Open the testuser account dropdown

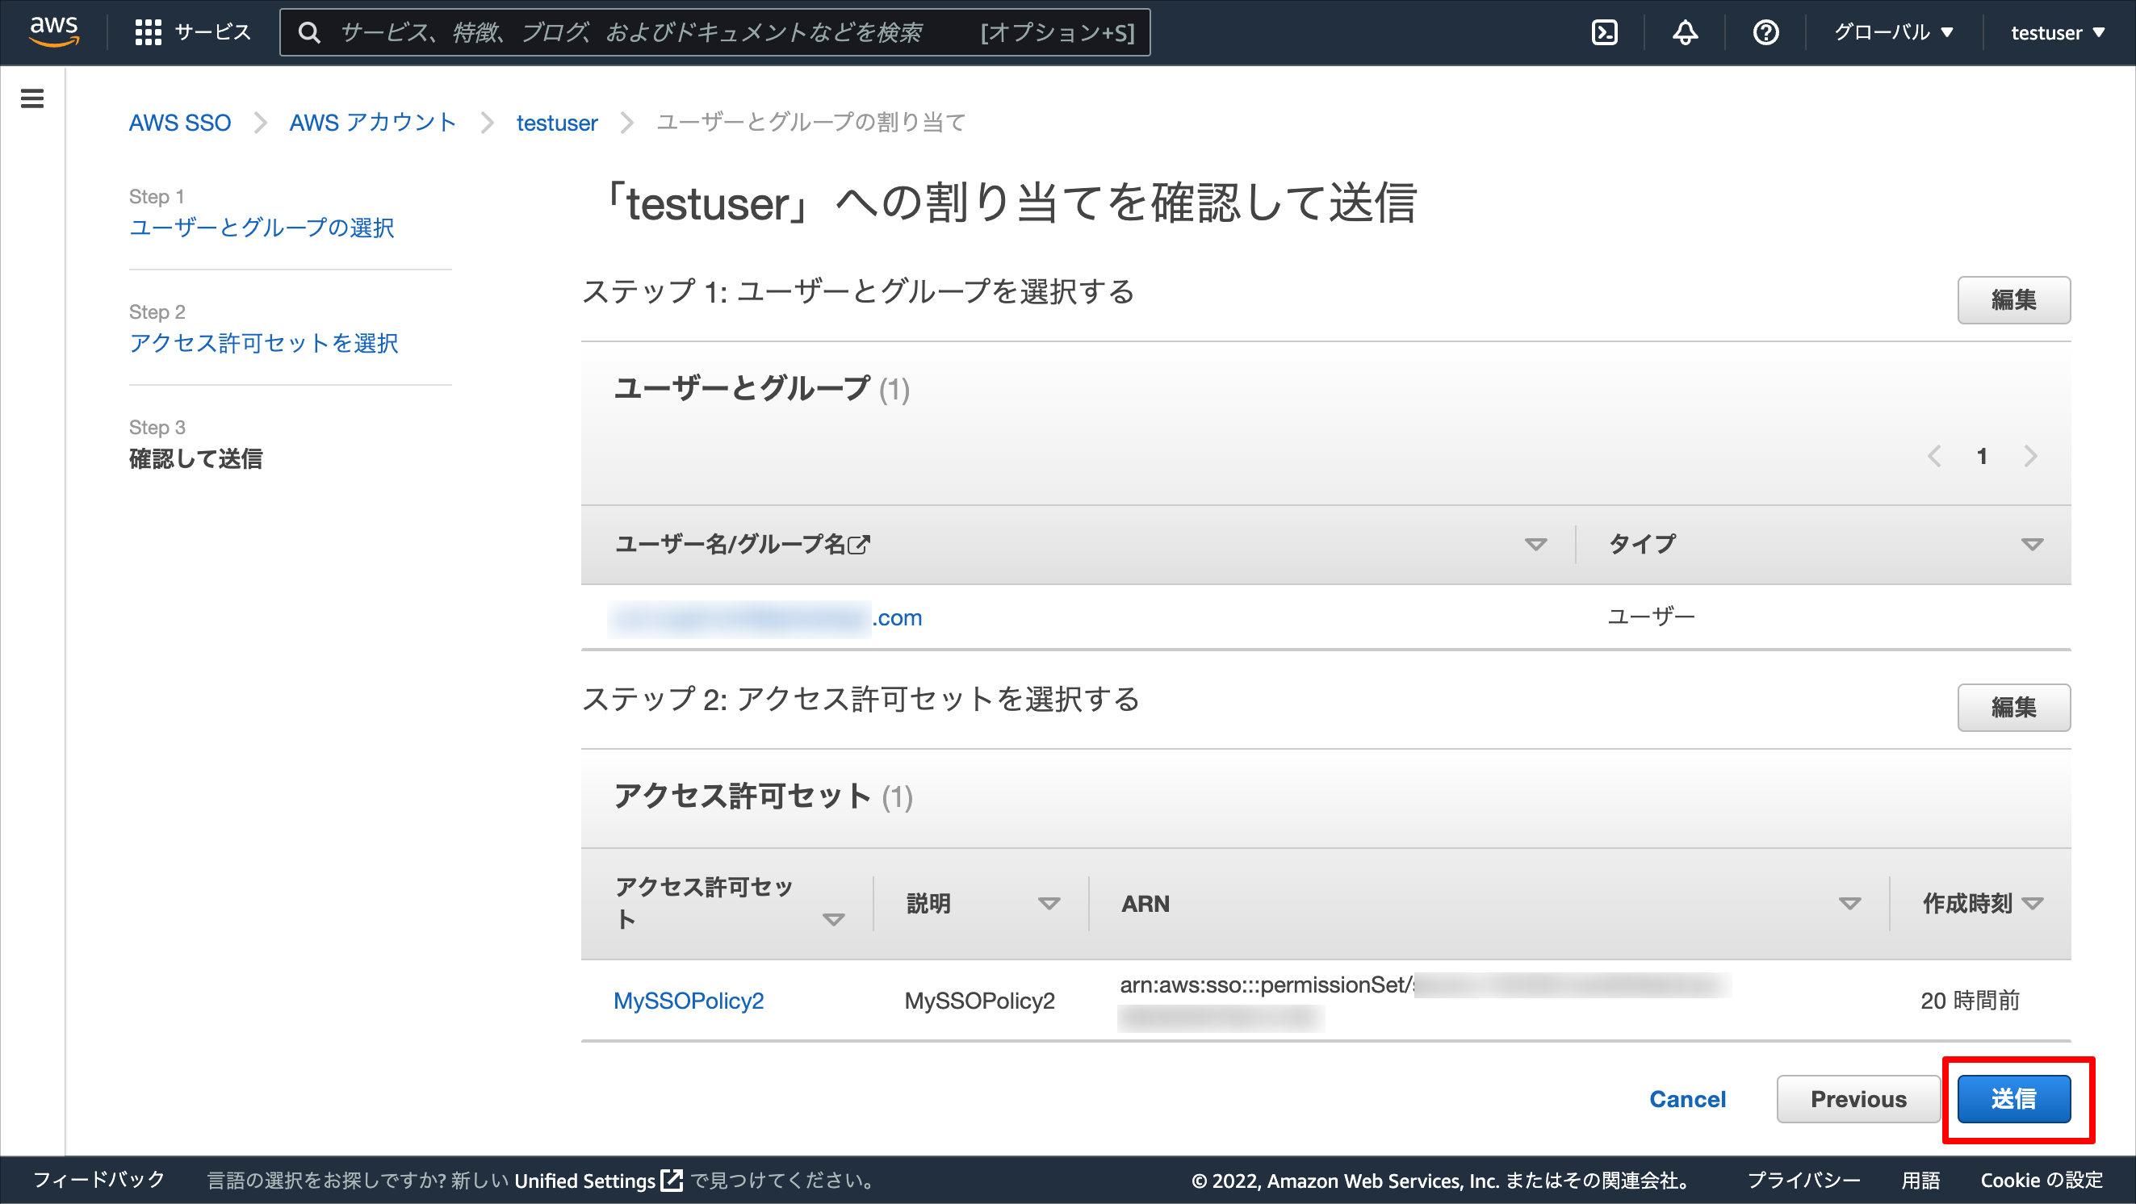click(x=2057, y=32)
